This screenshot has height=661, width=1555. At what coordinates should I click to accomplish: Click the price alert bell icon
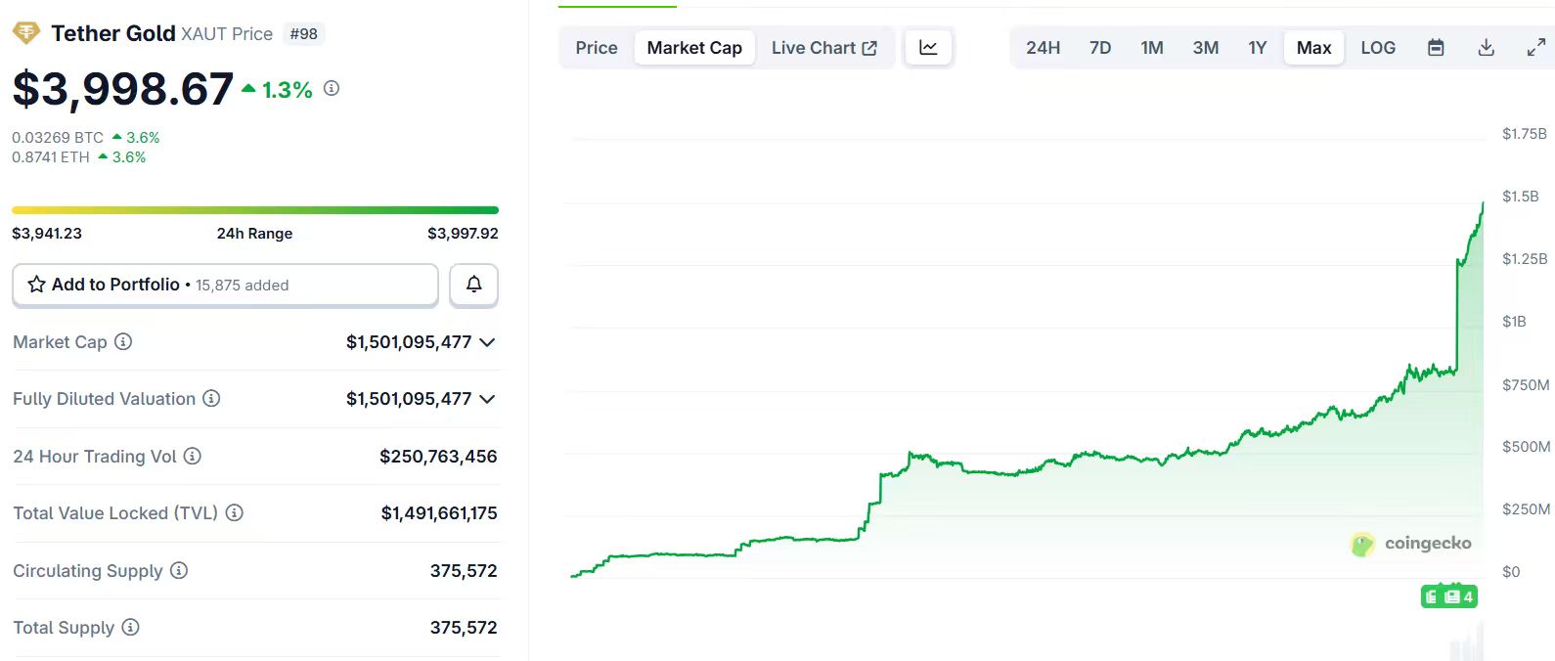(473, 285)
